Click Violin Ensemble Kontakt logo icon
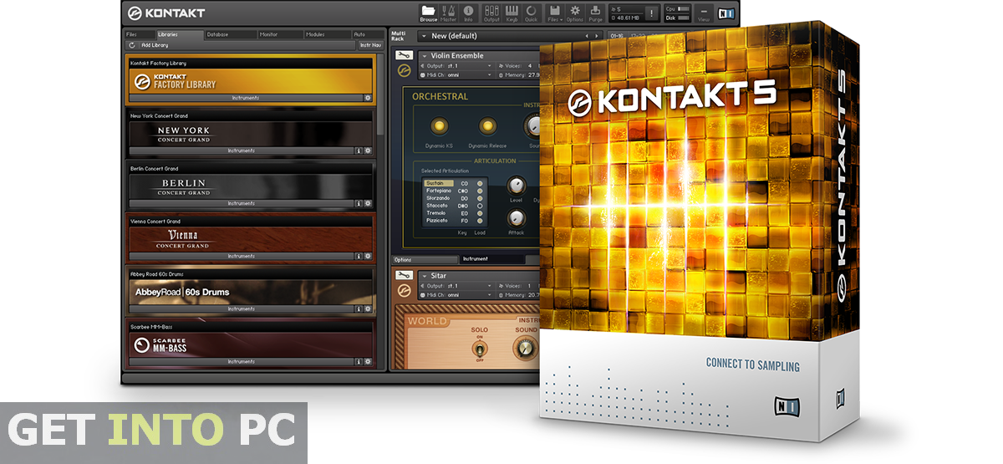Viewport: 1003px width, 464px height. tap(405, 71)
